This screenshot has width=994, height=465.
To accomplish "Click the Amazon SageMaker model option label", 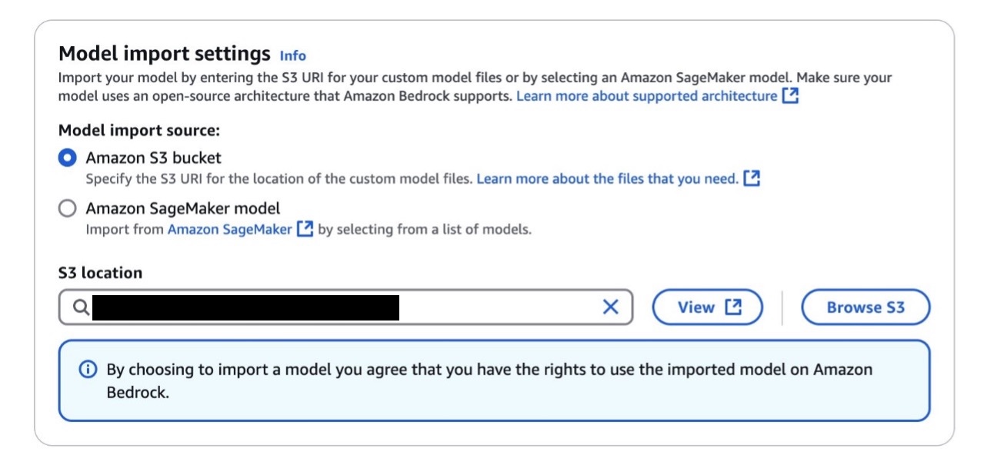I will [x=182, y=208].
